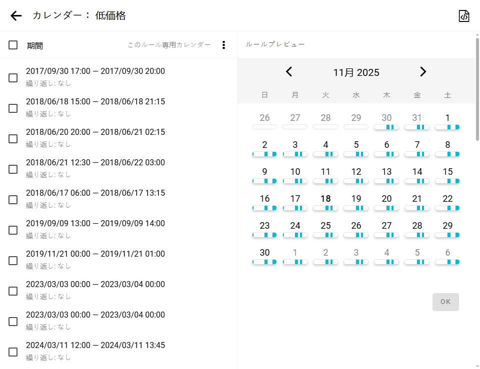Toggle the select-all periods checkbox
The image size is (480, 369).
click(13, 45)
